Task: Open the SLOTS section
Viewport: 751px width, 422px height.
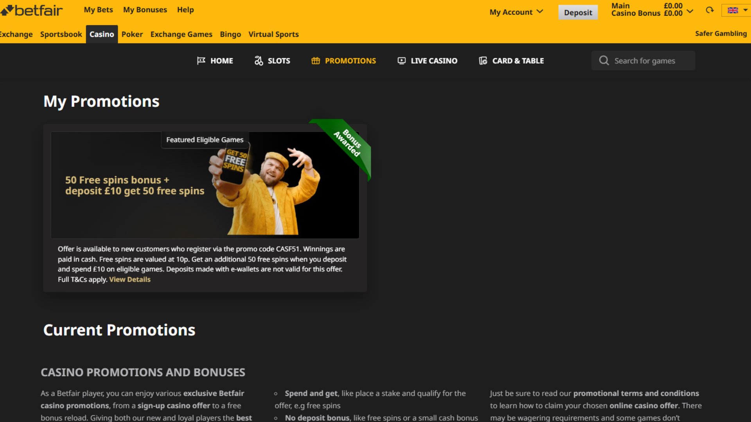Action: pyautogui.click(x=272, y=61)
